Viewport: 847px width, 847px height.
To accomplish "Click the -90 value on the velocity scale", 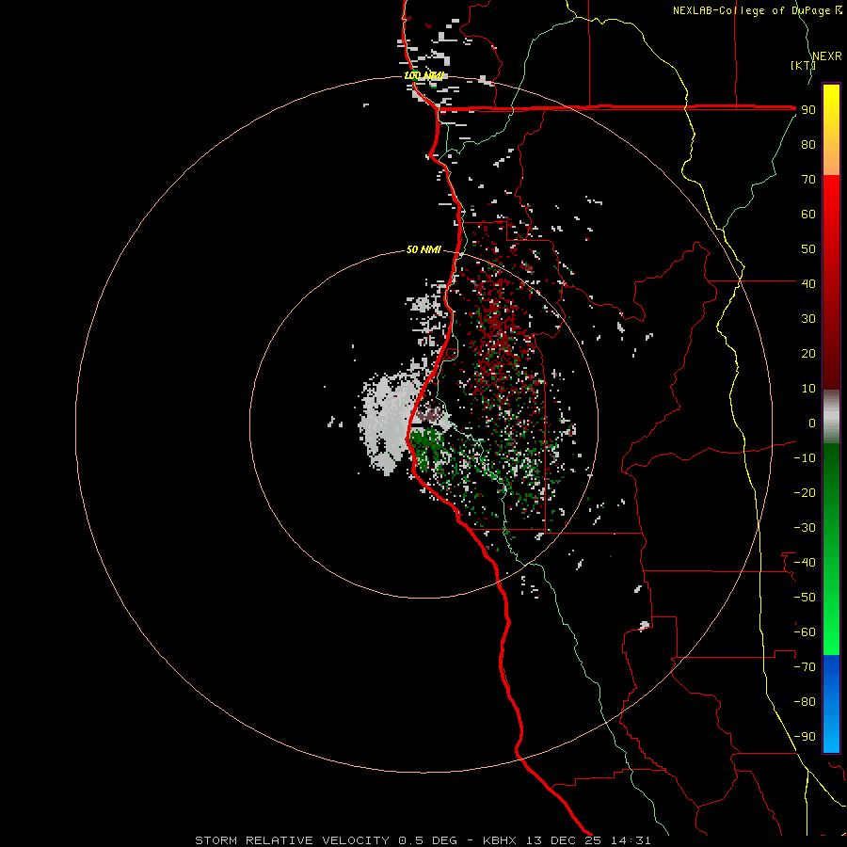I will coord(805,737).
